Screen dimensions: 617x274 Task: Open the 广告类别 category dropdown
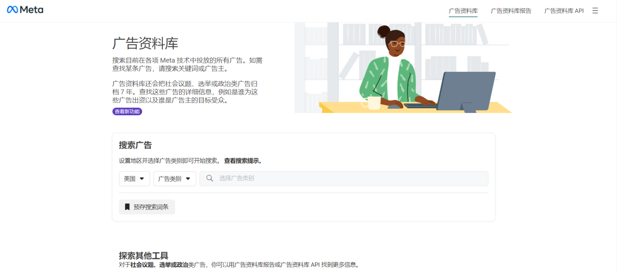(174, 178)
